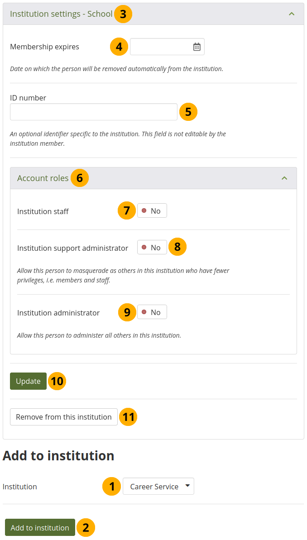
Task: Open the Career Service institution dropdown
Action: pos(158,487)
